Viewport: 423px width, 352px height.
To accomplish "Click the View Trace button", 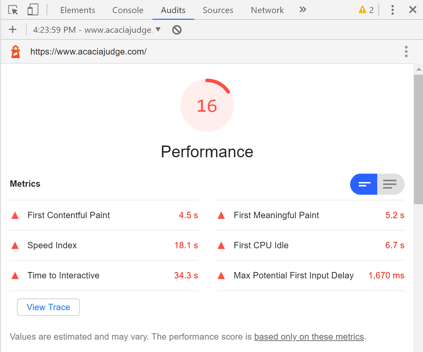I will 48,307.
